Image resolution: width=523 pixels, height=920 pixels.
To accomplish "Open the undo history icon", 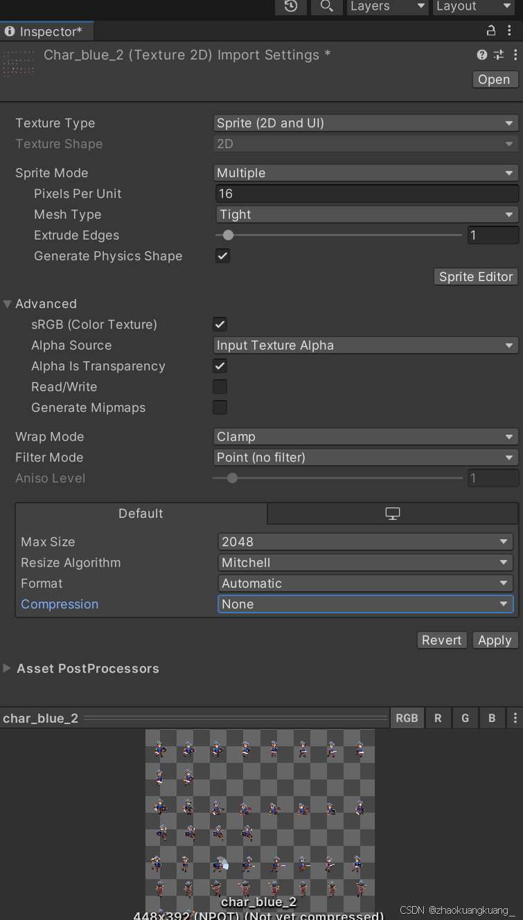I will tap(291, 6).
